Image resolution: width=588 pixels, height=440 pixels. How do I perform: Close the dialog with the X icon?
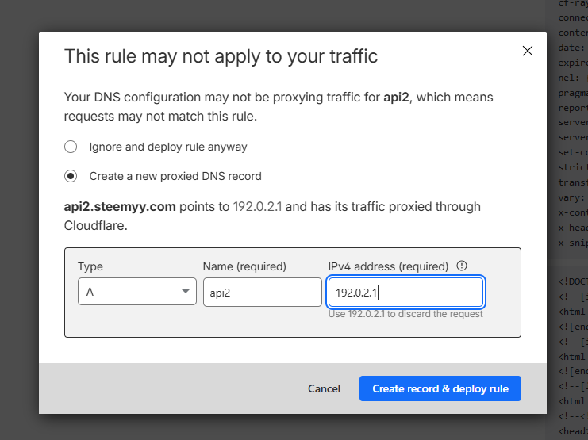point(528,51)
